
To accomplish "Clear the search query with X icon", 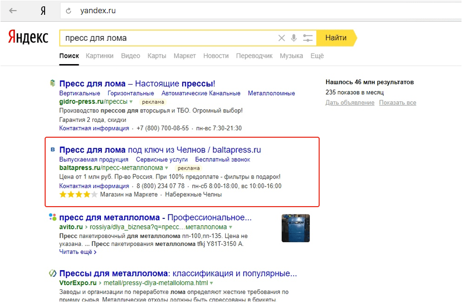I will pyautogui.click(x=281, y=38).
